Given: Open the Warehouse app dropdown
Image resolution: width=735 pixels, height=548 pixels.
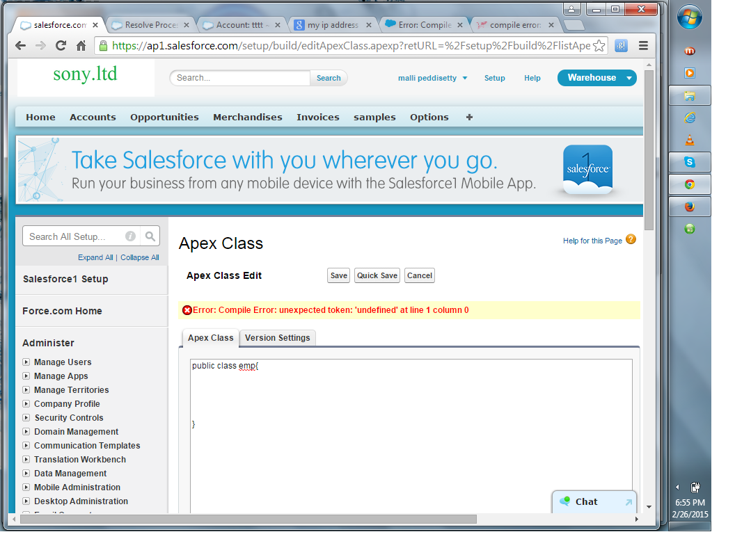Looking at the screenshot, I should tap(596, 78).
